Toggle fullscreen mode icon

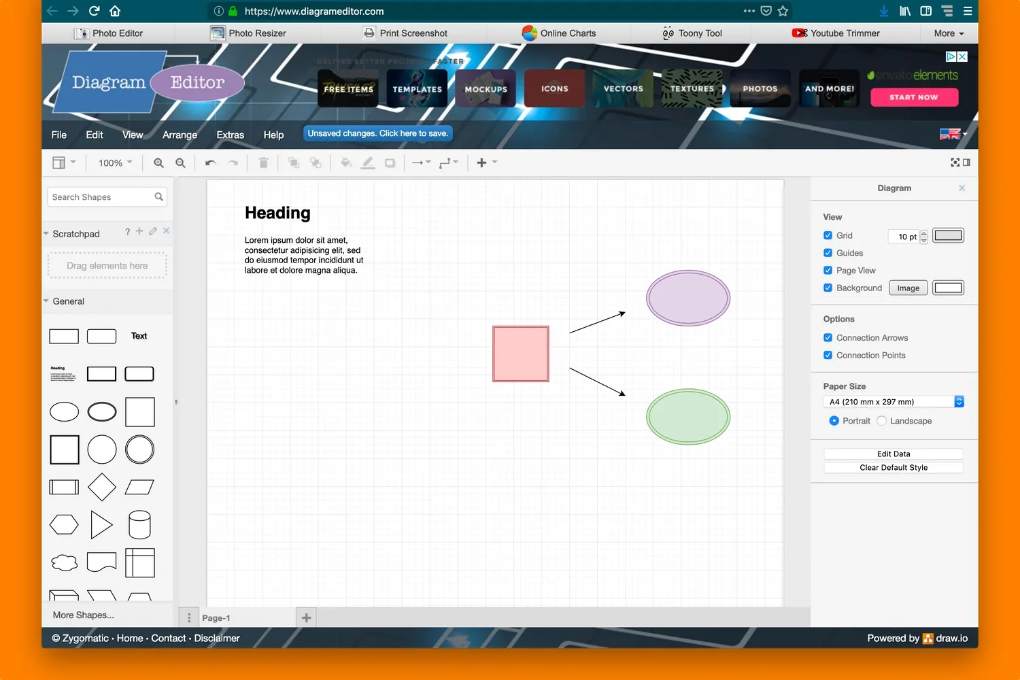955,163
